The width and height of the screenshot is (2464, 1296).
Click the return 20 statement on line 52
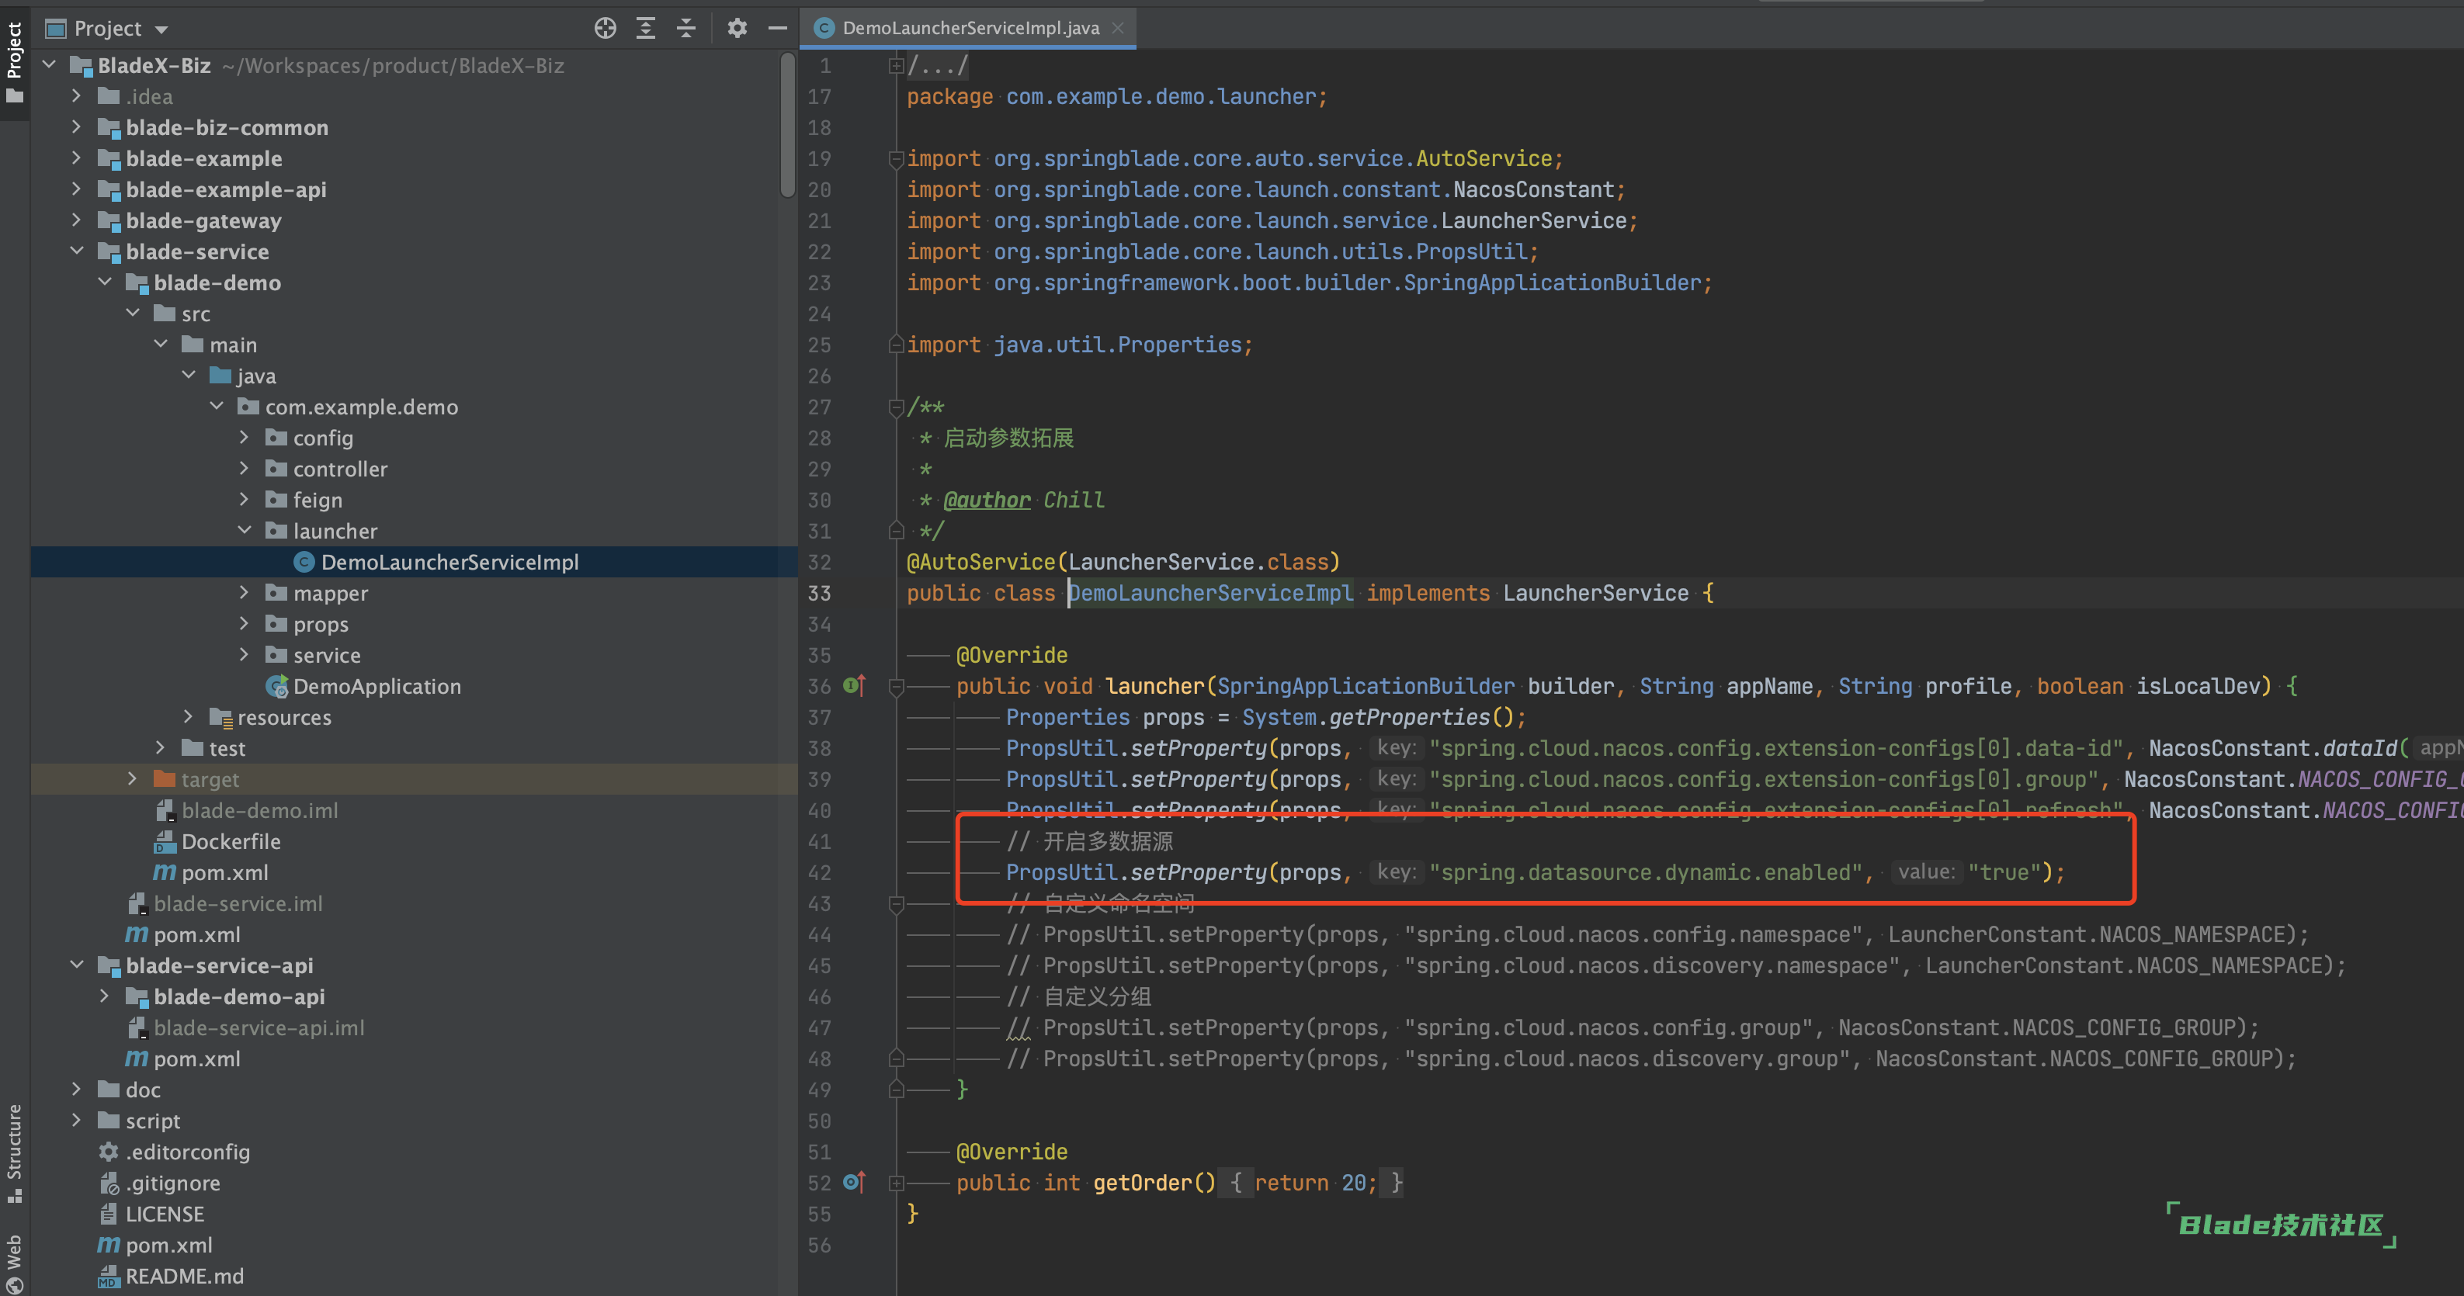(1314, 1183)
